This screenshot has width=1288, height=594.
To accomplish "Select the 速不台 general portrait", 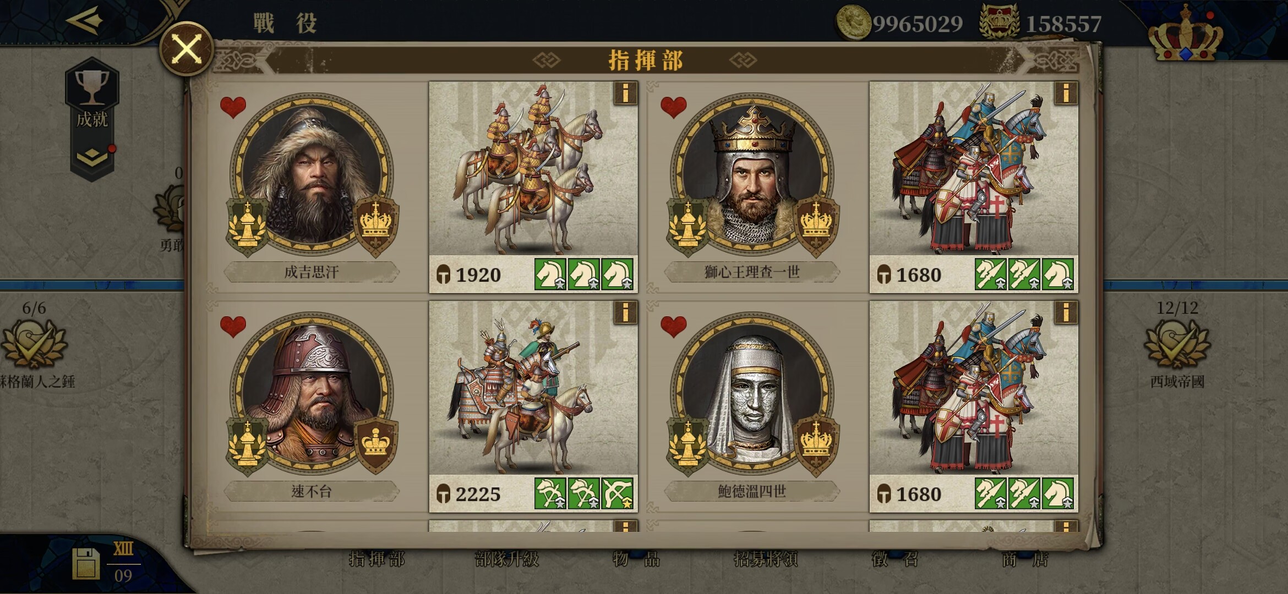I will 312,394.
